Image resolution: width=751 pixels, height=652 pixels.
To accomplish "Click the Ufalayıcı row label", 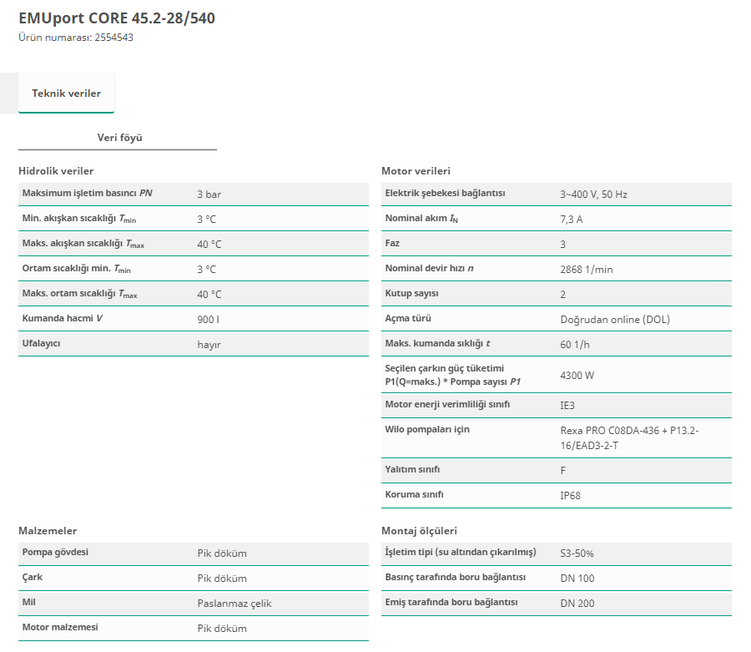I will tap(41, 343).
